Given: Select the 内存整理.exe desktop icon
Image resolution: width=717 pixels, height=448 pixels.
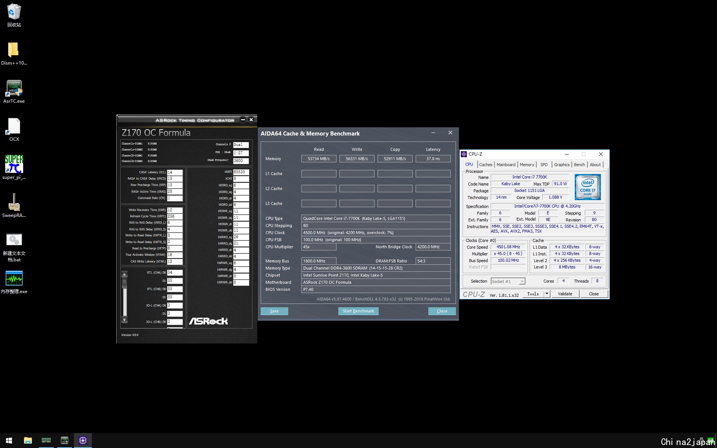Looking at the screenshot, I should [14, 282].
